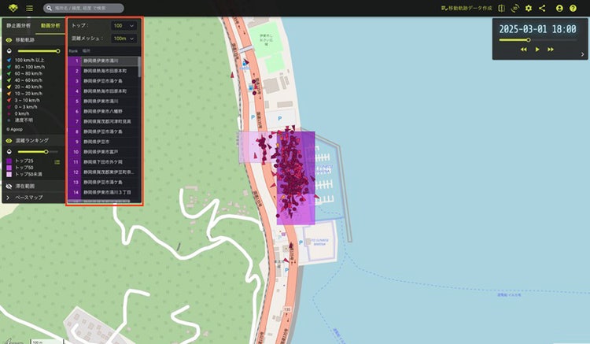Focus the place name search field
The height and width of the screenshot is (344, 590).
[x=83, y=8]
